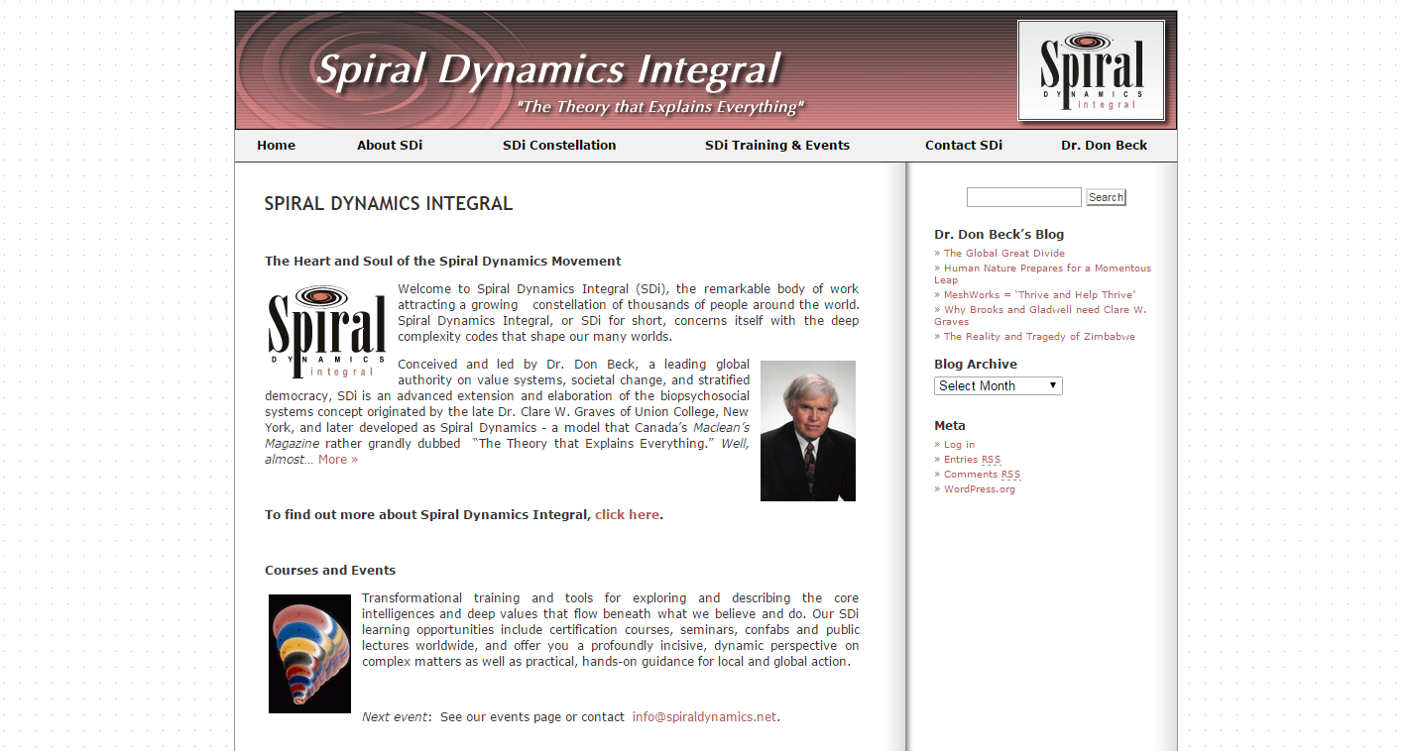Go to SDi Training & Events

[777, 145]
